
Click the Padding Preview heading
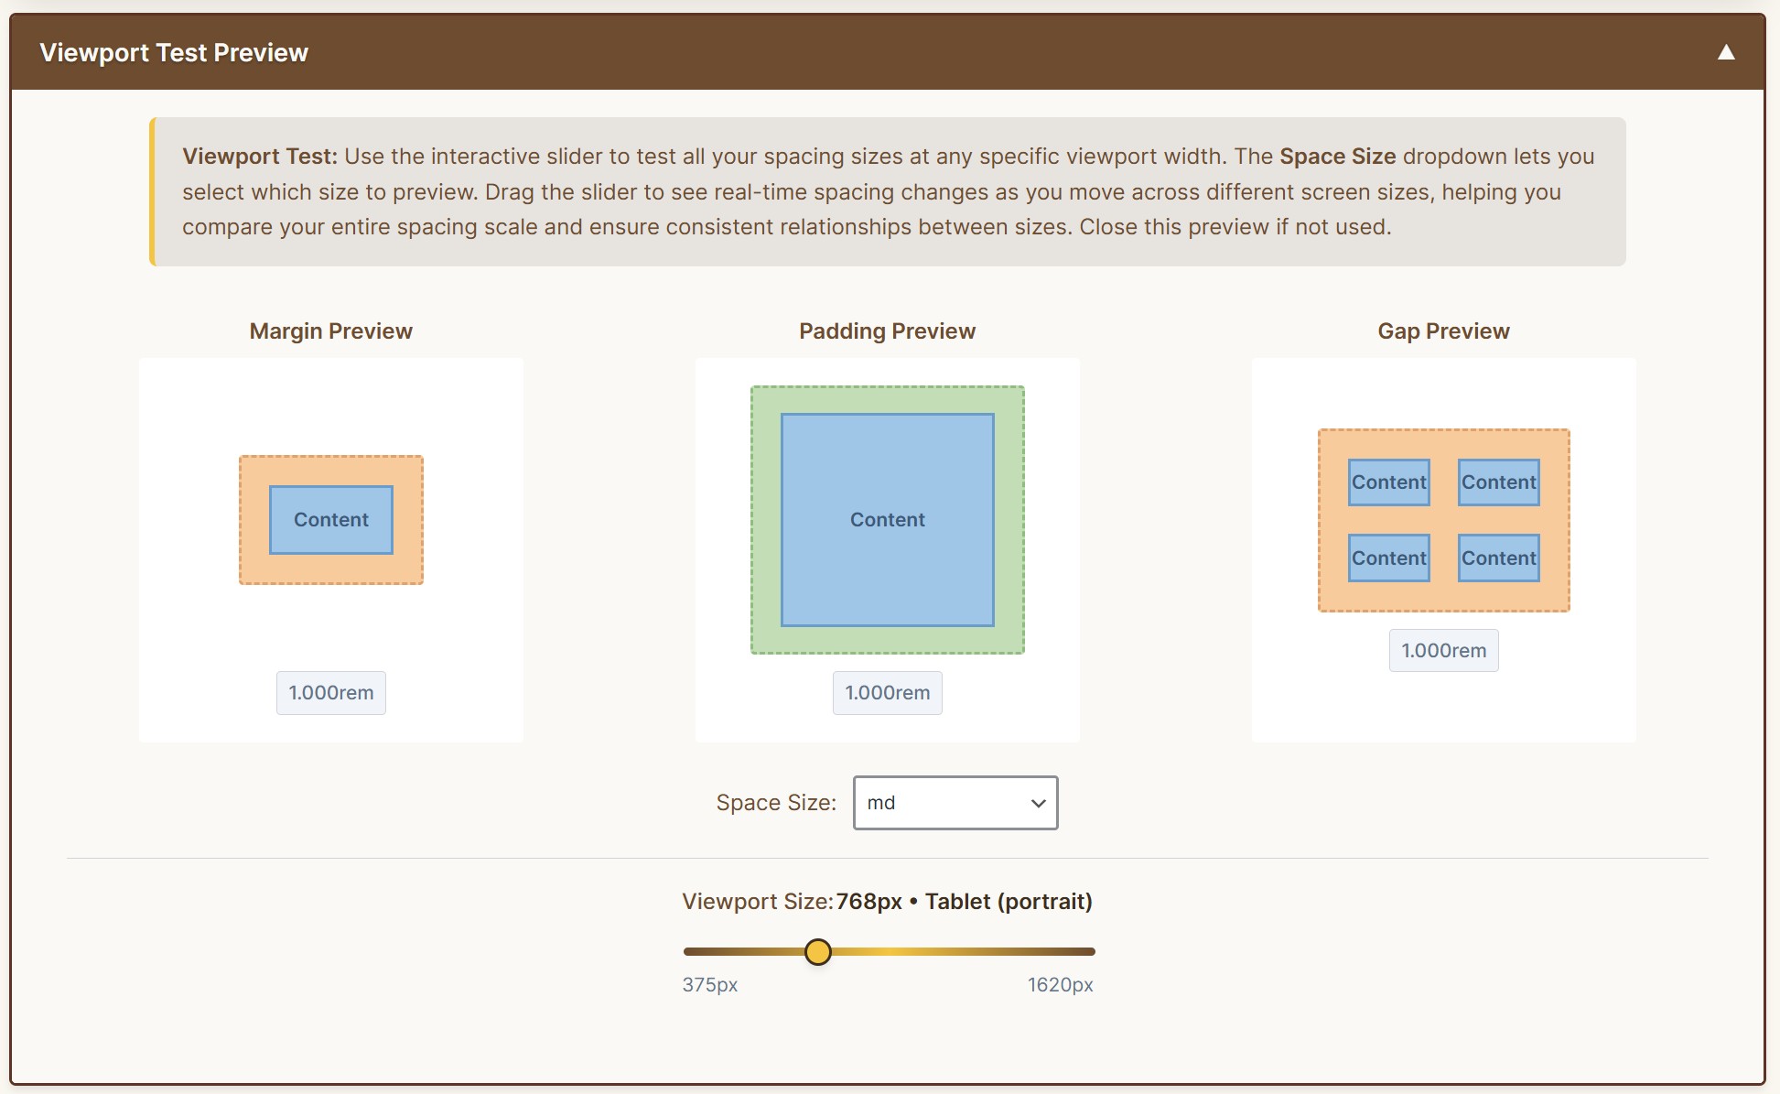[x=887, y=331]
